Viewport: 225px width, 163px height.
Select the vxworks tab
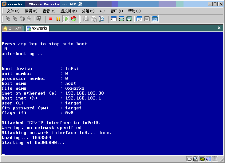click(37, 28)
